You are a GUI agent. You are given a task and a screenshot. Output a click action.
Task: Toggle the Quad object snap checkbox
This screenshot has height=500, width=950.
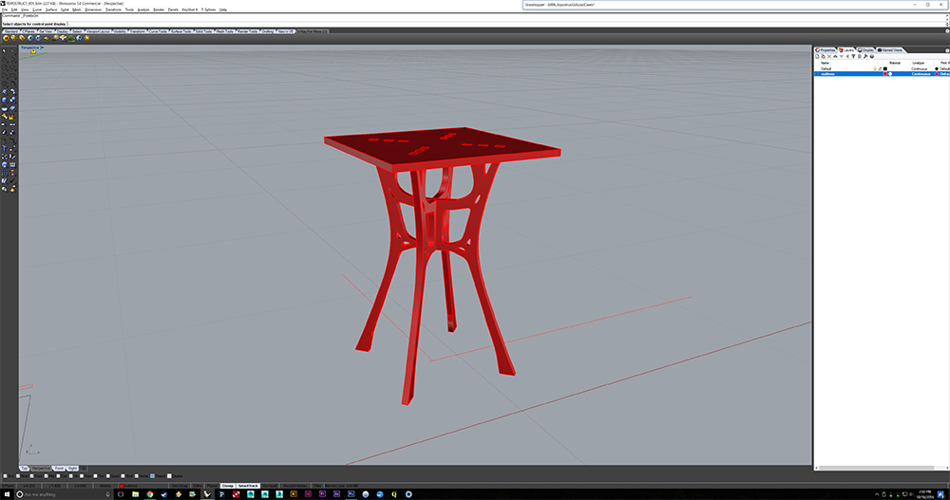tap(108, 475)
